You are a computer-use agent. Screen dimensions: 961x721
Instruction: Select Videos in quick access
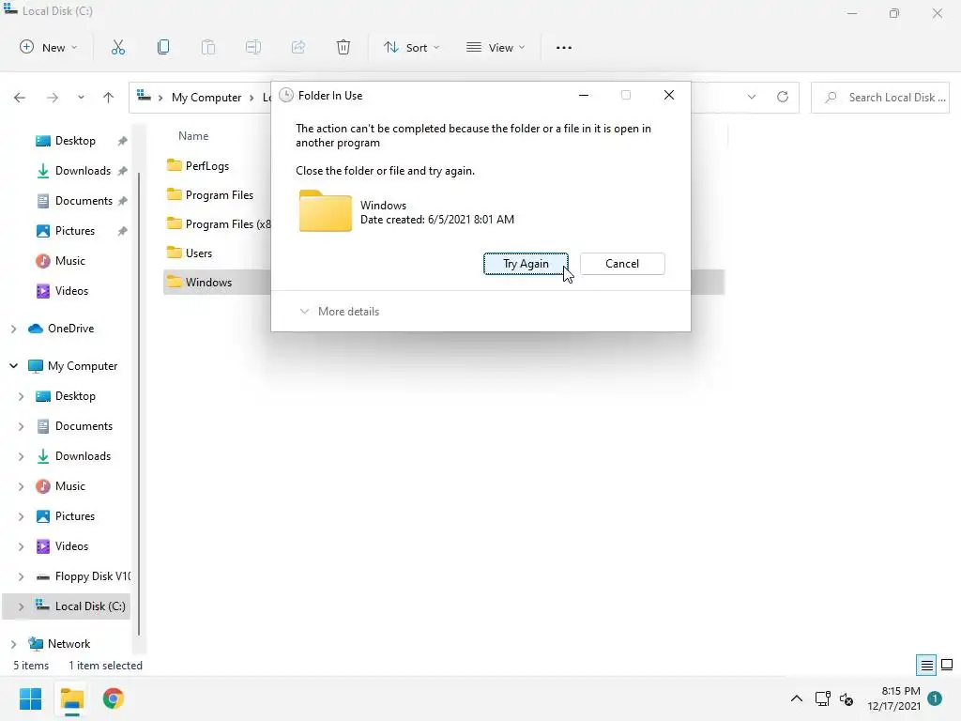(x=71, y=291)
